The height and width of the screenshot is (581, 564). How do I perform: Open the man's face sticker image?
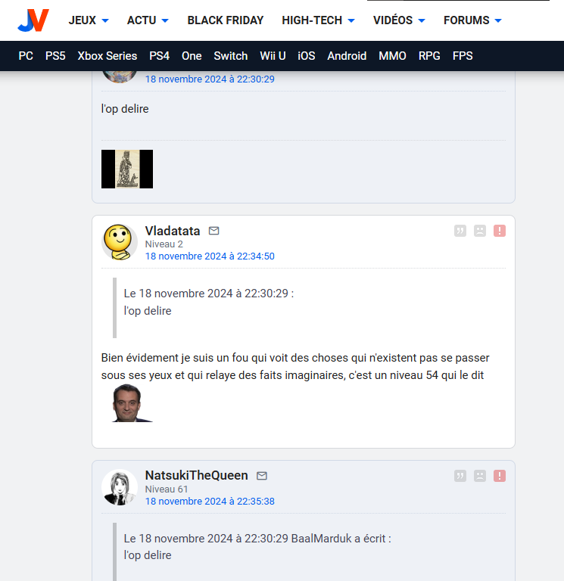point(132,403)
